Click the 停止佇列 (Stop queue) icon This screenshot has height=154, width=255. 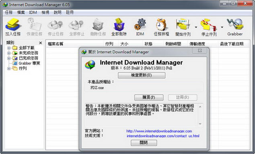coord(209,25)
